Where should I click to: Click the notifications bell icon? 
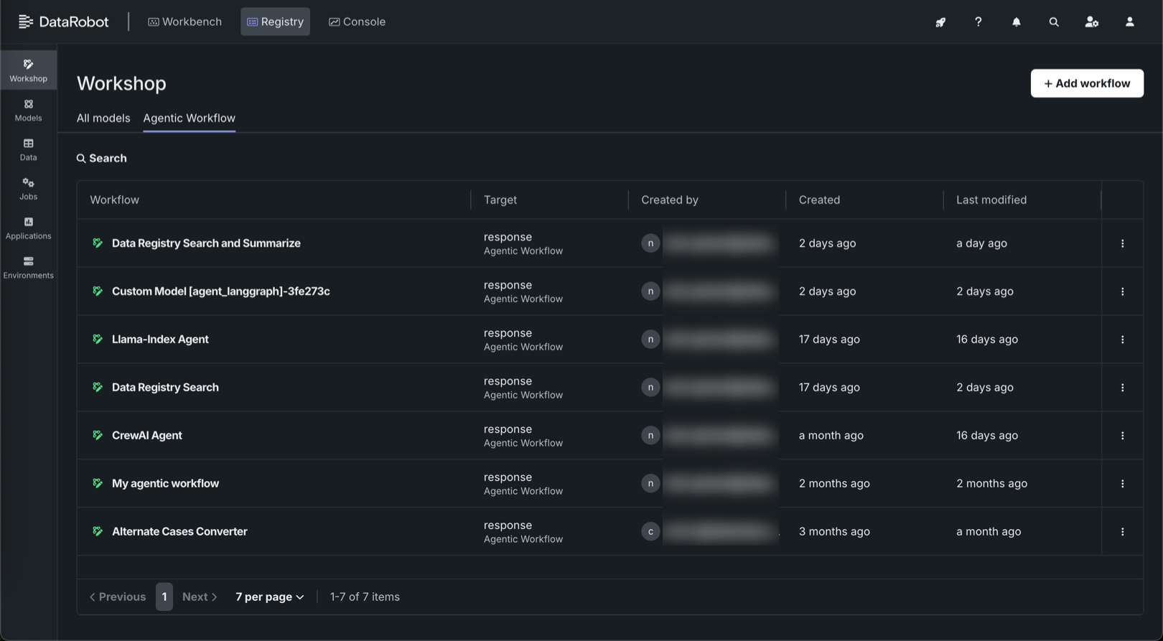1016,22
